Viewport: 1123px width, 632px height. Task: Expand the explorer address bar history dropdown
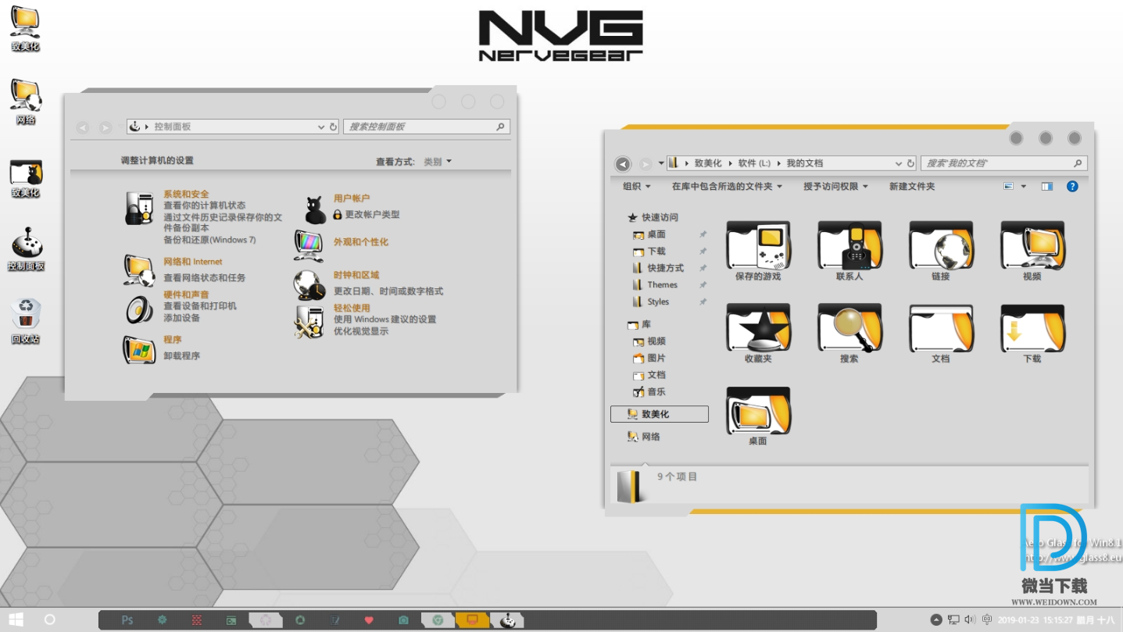click(x=898, y=163)
